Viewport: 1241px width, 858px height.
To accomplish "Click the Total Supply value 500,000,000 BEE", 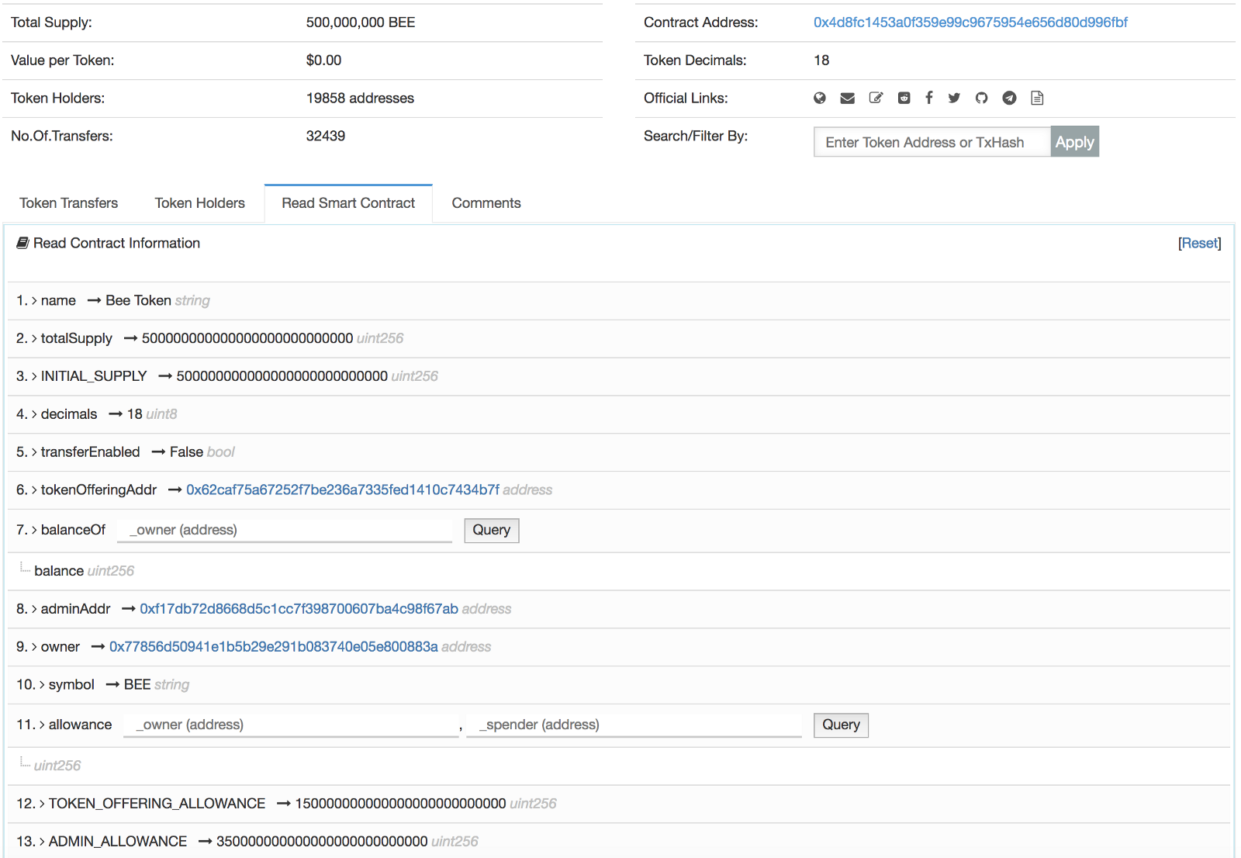I will [x=361, y=22].
